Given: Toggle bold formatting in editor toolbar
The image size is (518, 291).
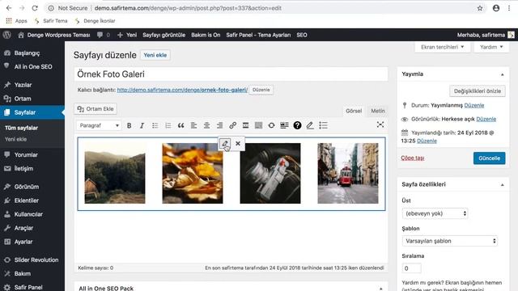Looking at the screenshot, I should [129, 125].
